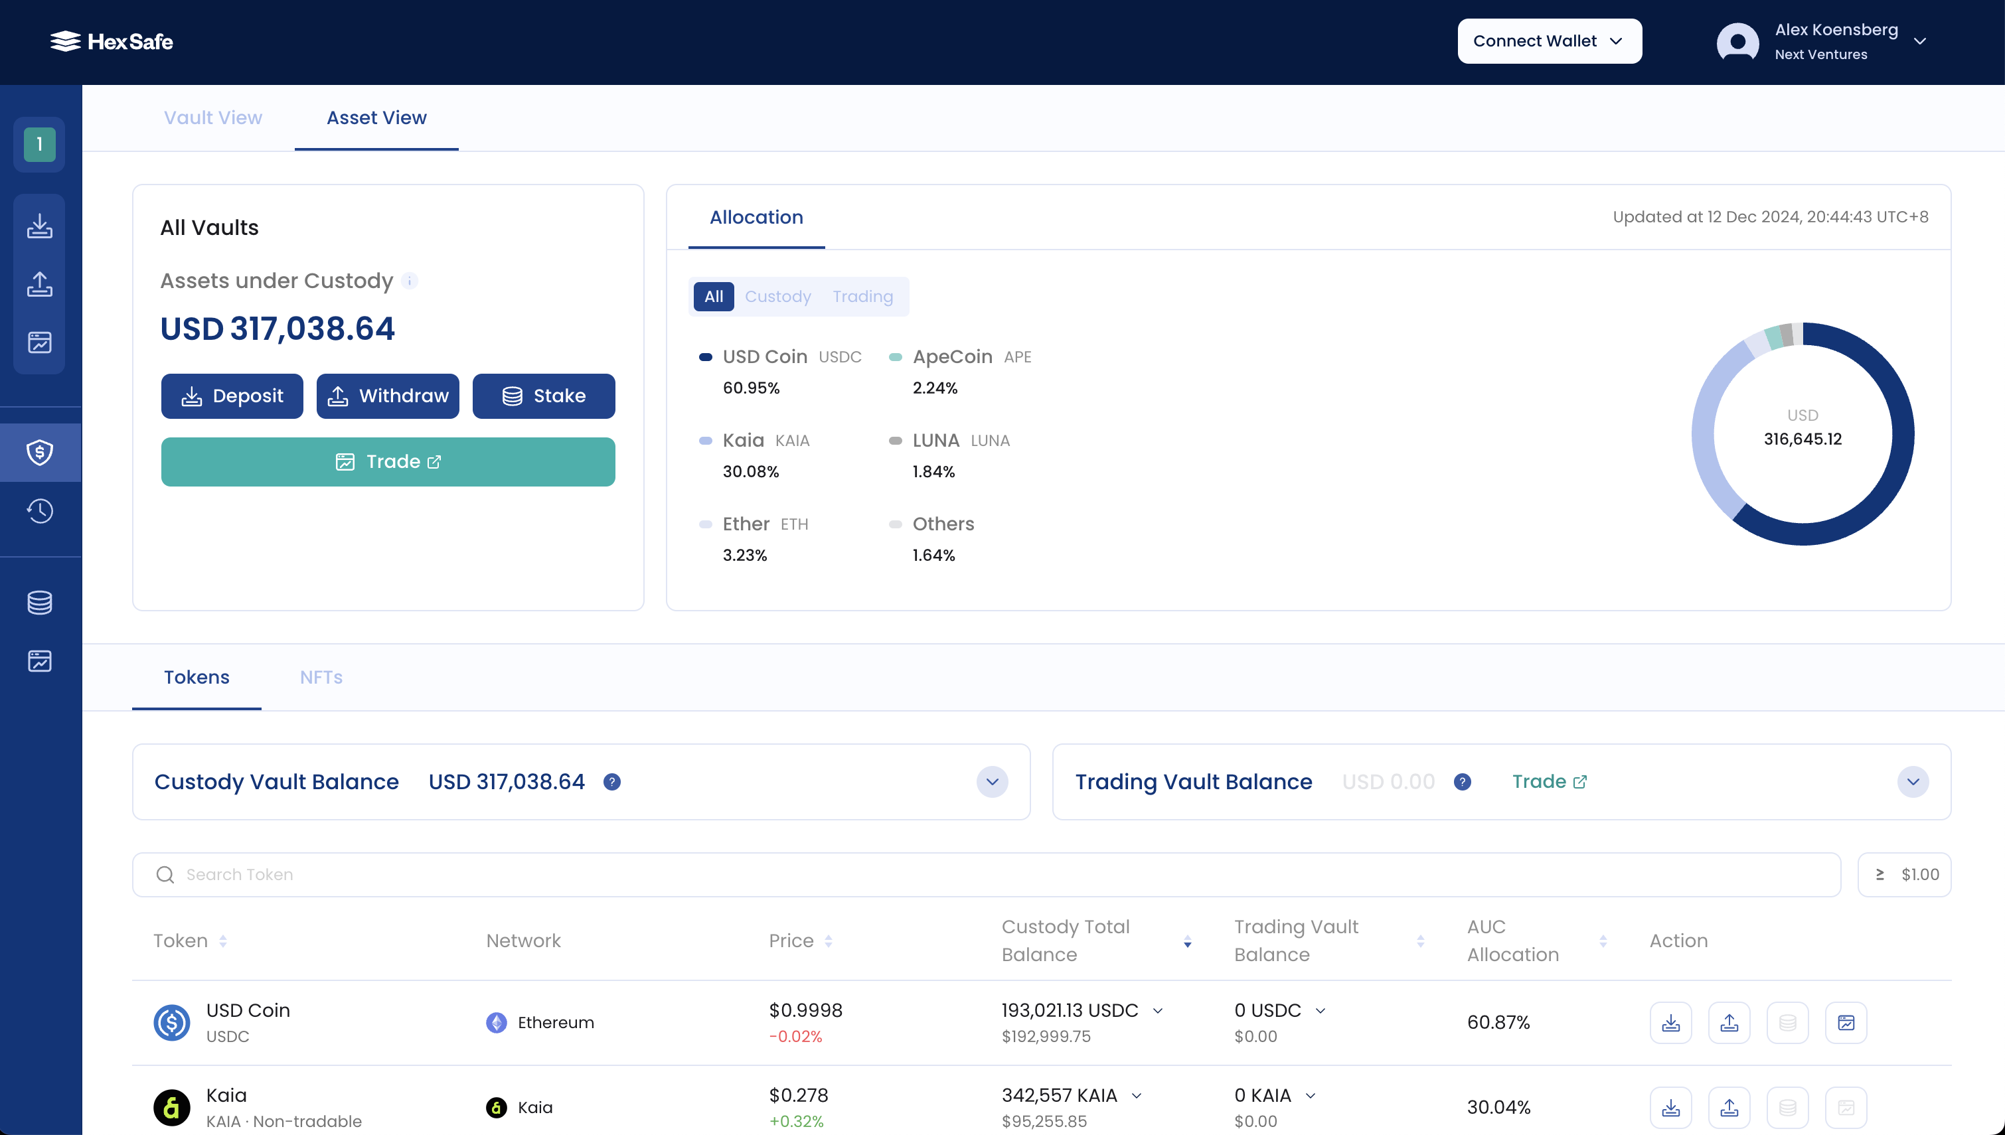2005x1135 pixels.
Task: Click the Others legend color dot
Action: point(896,524)
